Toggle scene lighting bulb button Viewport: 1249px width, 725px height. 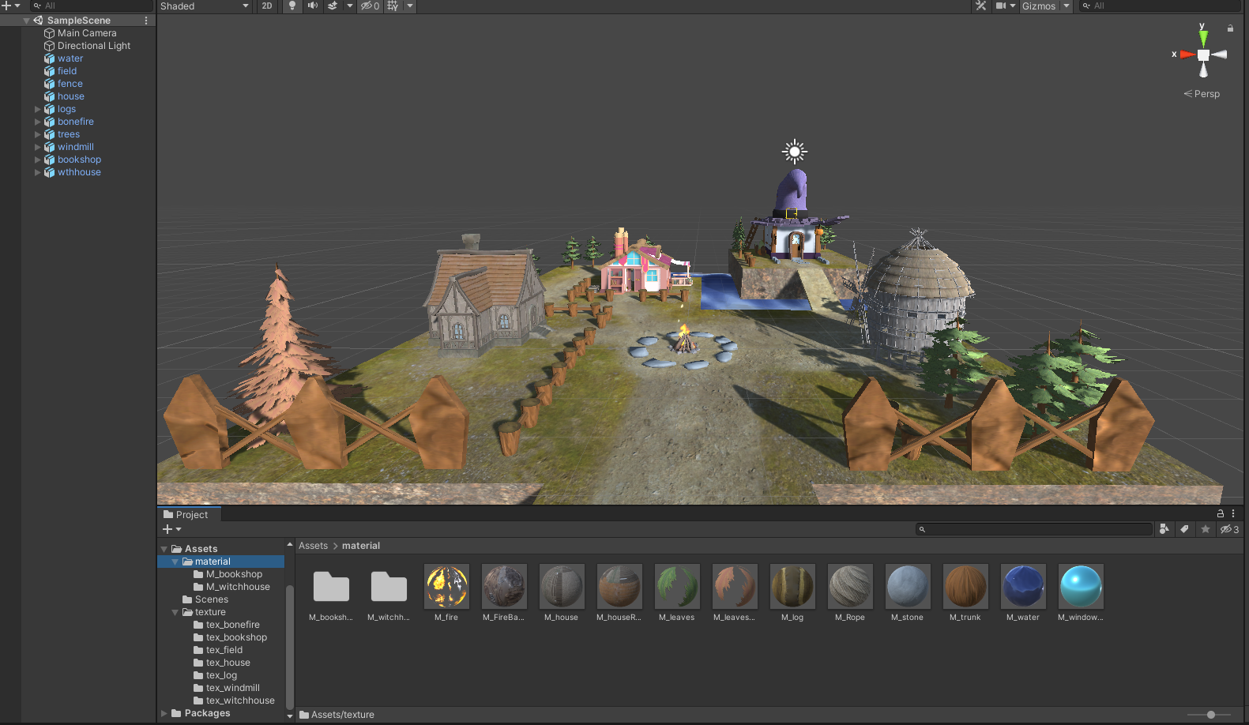coord(292,6)
